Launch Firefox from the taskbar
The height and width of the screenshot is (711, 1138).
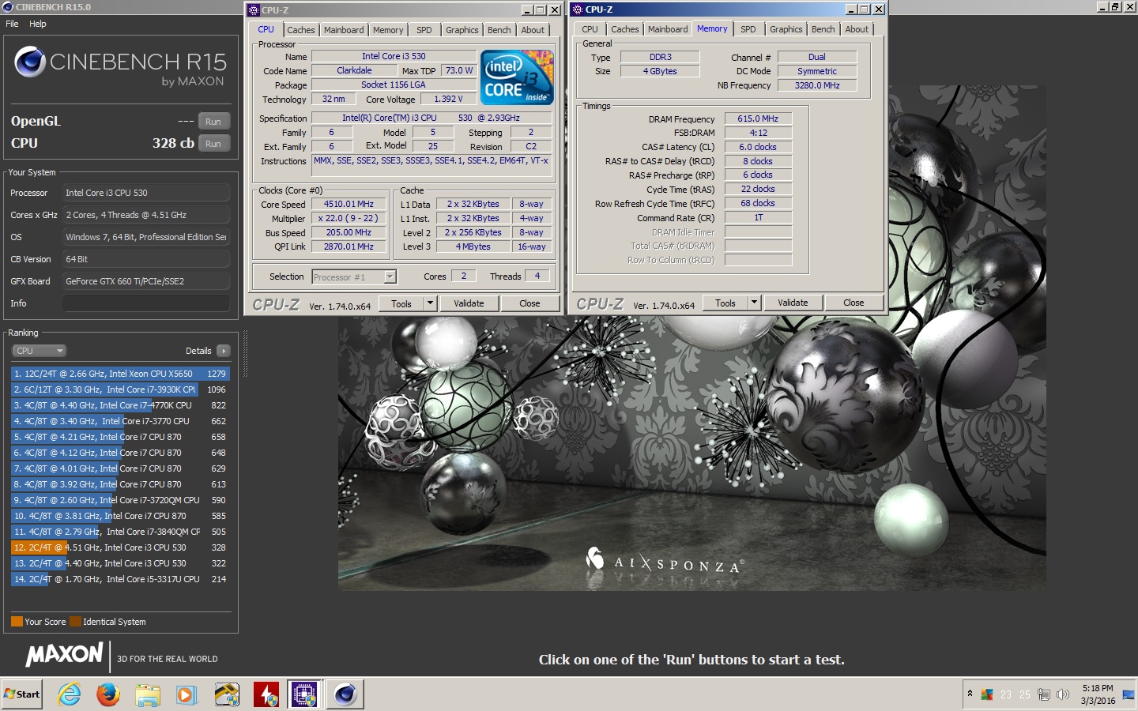point(108,694)
